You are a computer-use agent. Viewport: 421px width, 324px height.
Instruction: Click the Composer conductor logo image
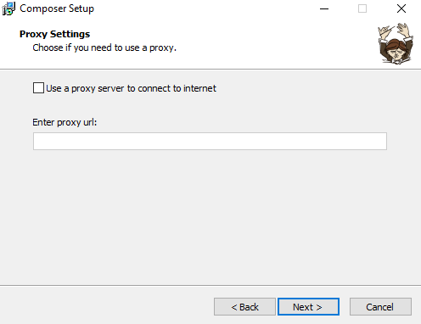coord(396,43)
